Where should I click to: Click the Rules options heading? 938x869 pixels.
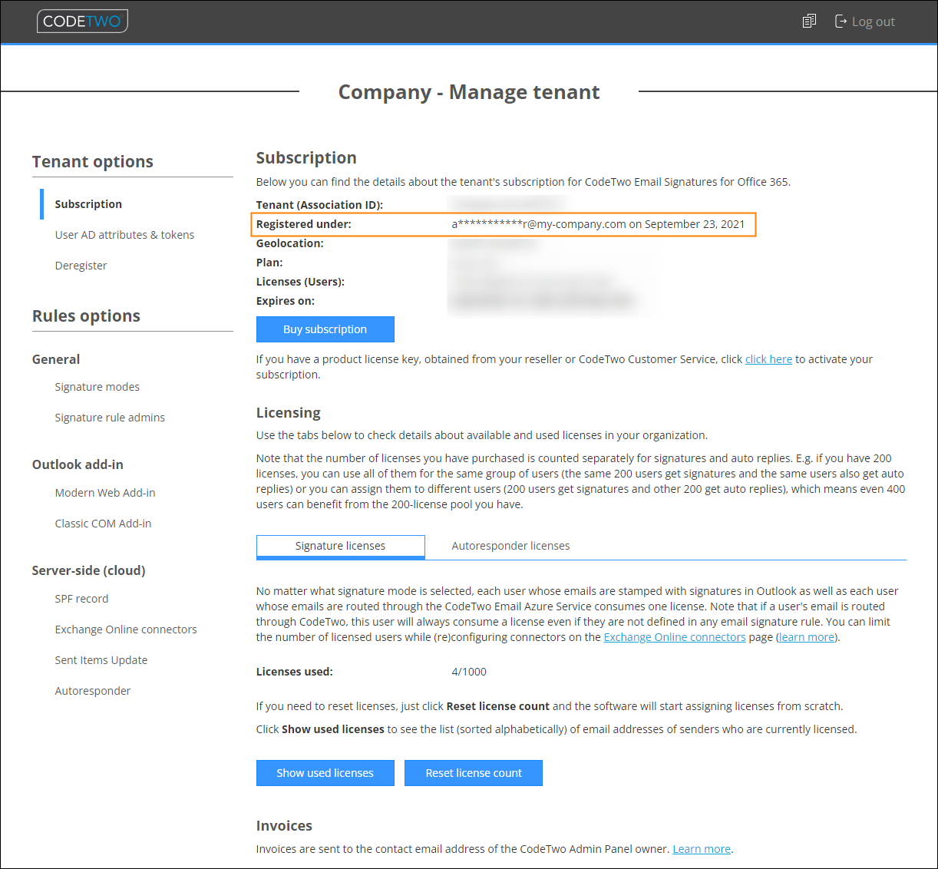pos(86,316)
